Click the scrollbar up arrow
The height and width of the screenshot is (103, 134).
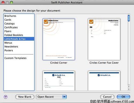coord(129,87)
